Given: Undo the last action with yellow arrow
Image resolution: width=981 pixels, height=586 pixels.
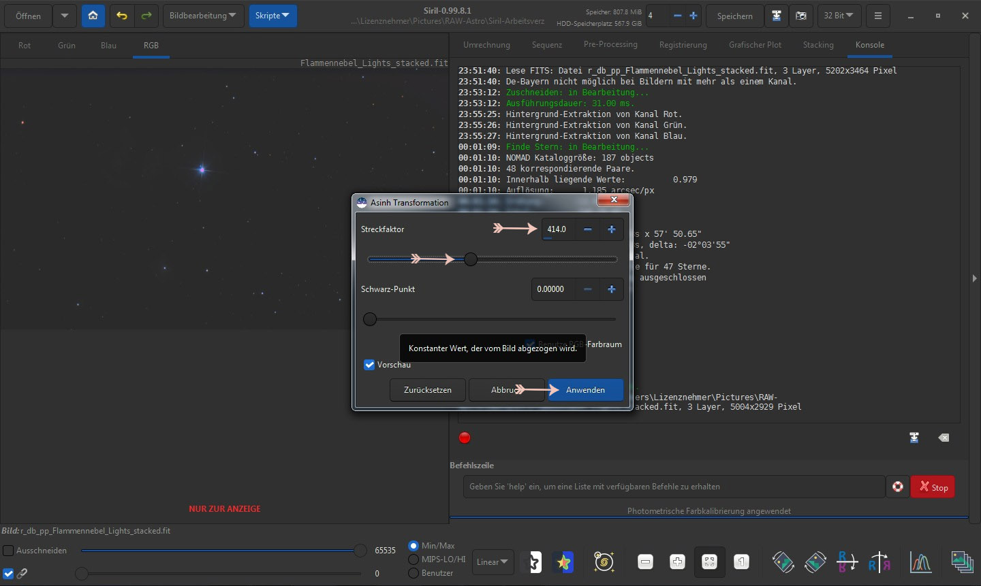Looking at the screenshot, I should click(x=122, y=16).
